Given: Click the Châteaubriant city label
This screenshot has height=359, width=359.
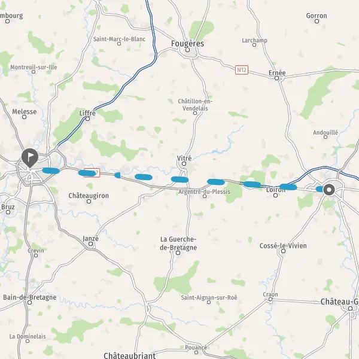Looking at the screenshot, I should click(130, 355).
